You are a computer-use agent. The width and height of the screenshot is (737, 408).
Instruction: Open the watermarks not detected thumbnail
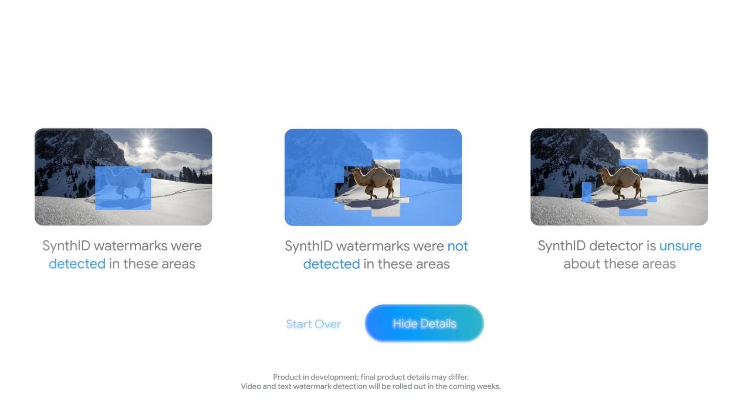point(373,177)
